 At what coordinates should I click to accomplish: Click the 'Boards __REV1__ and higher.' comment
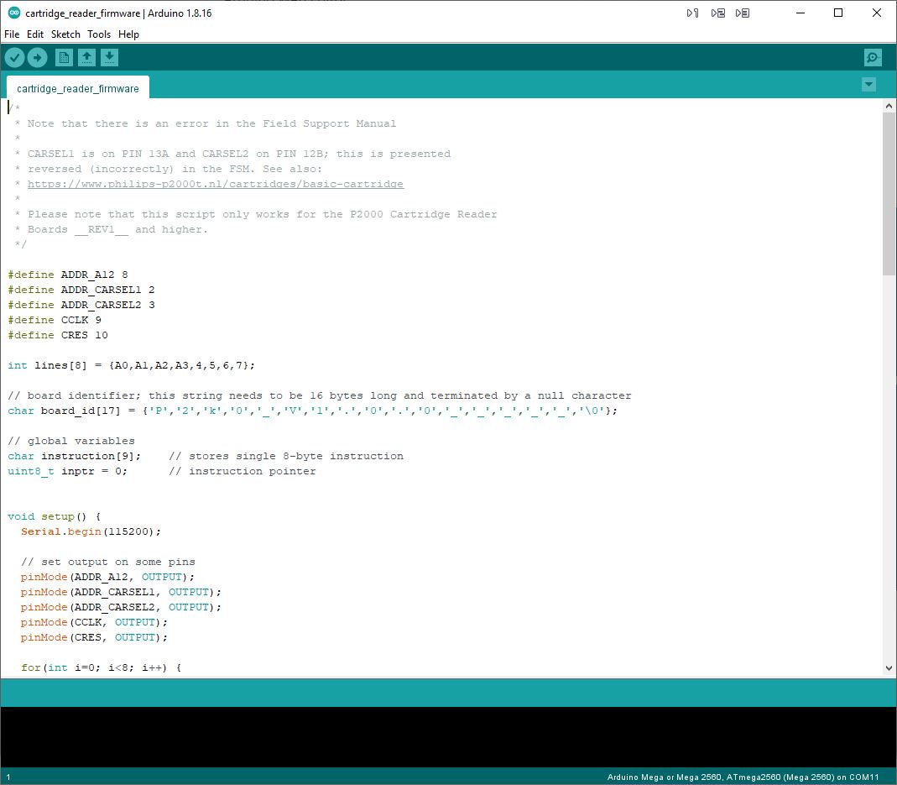click(117, 229)
